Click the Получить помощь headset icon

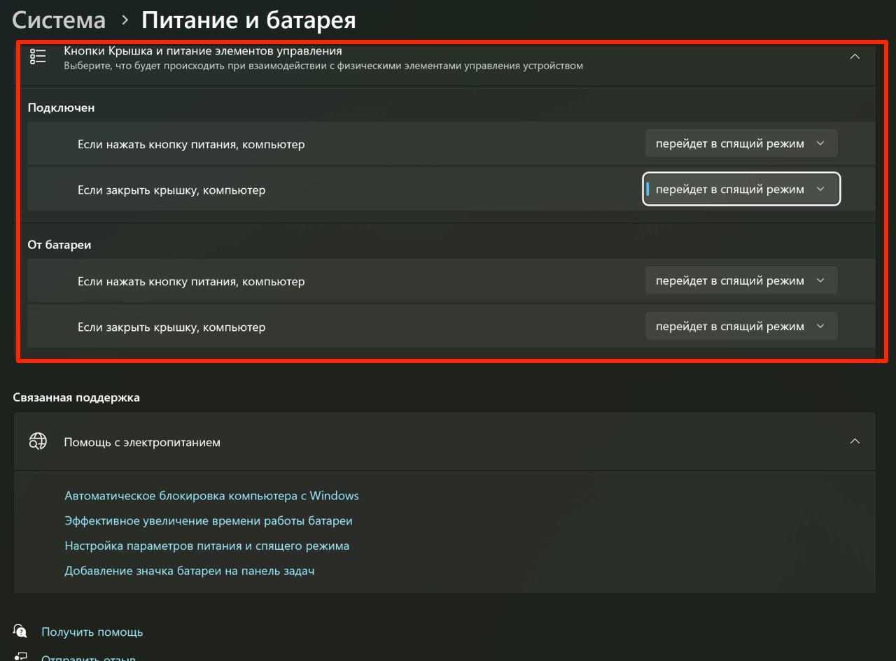pos(20,631)
